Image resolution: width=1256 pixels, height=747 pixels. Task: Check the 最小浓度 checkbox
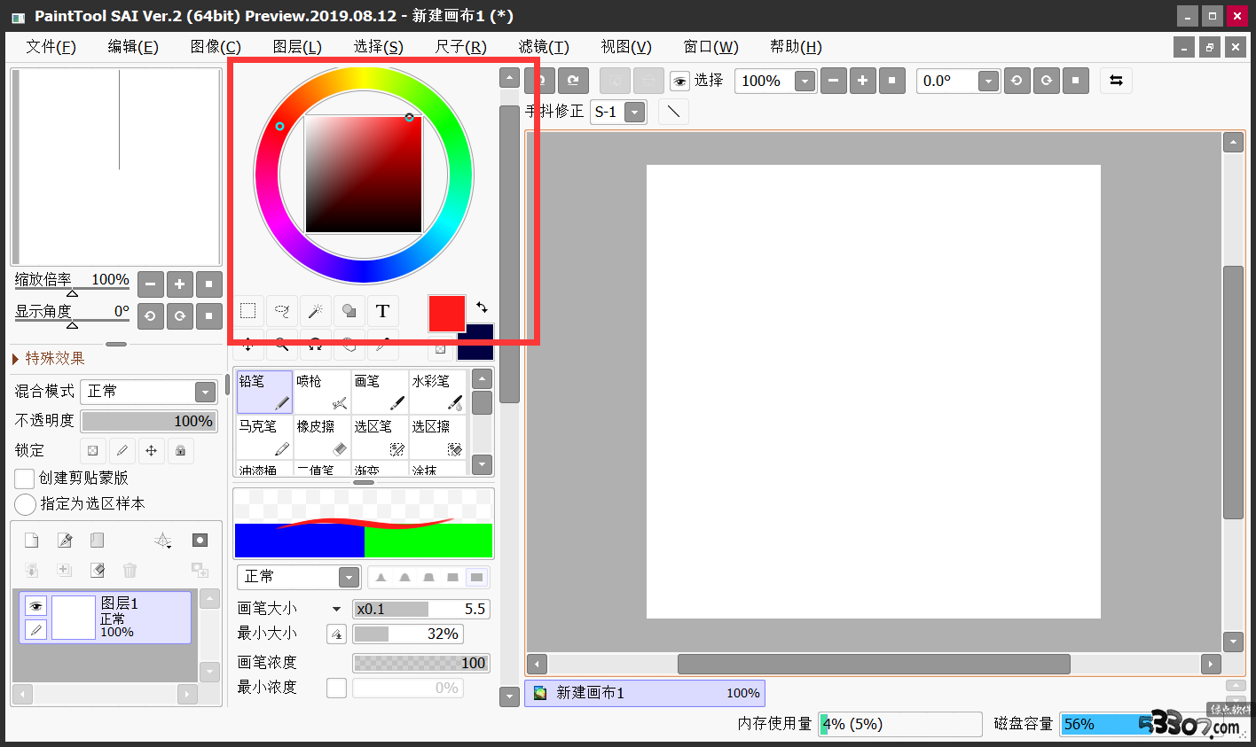point(336,688)
